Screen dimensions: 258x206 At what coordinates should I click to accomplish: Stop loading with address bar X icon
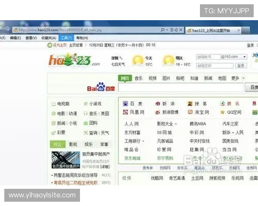[x=181, y=30]
